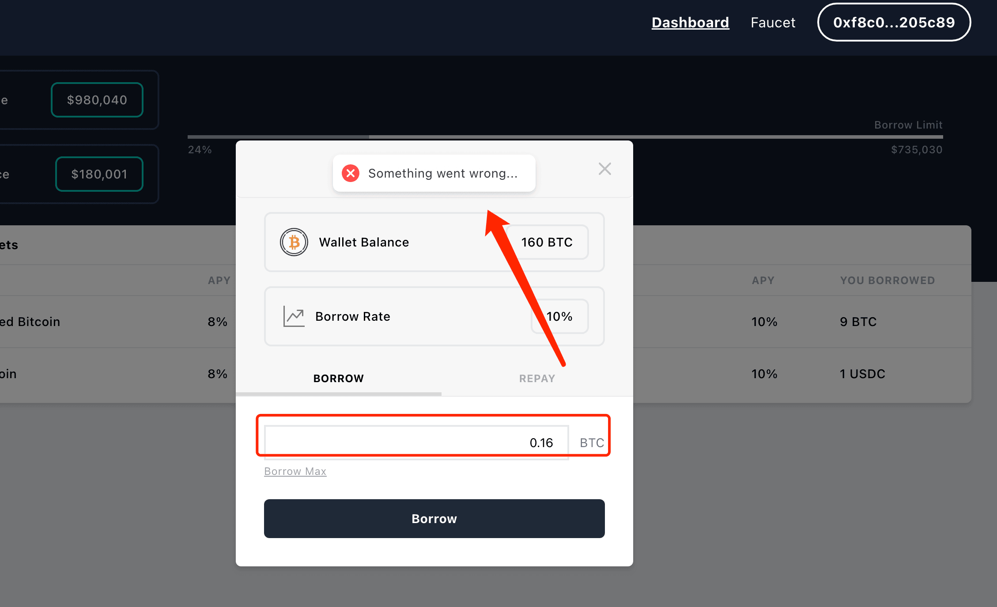Switch to the REPAY tab

click(x=537, y=379)
